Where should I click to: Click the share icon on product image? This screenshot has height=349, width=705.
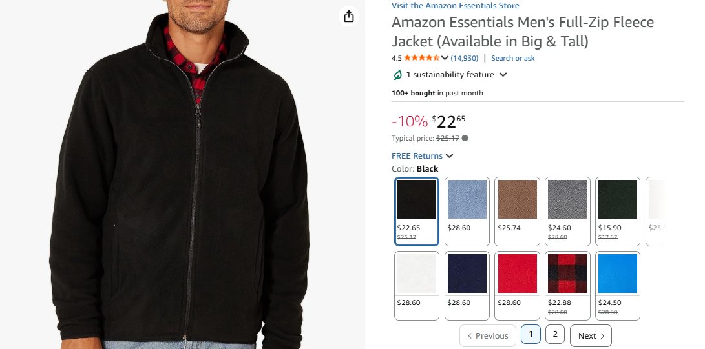coord(349,16)
